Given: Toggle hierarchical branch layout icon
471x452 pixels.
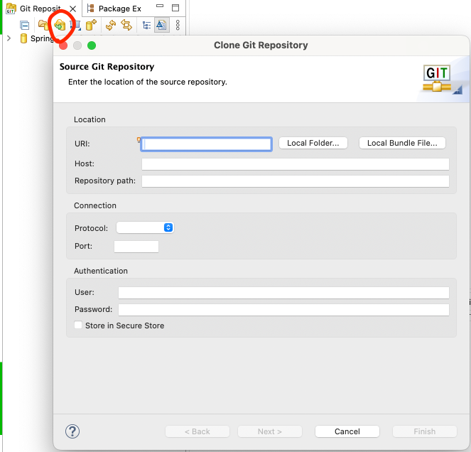Looking at the screenshot, I should (146, 26).
